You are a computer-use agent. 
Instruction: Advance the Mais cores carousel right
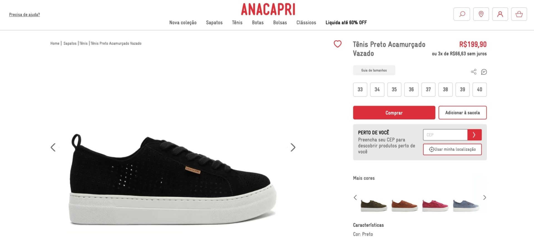[x=484, y=198]
